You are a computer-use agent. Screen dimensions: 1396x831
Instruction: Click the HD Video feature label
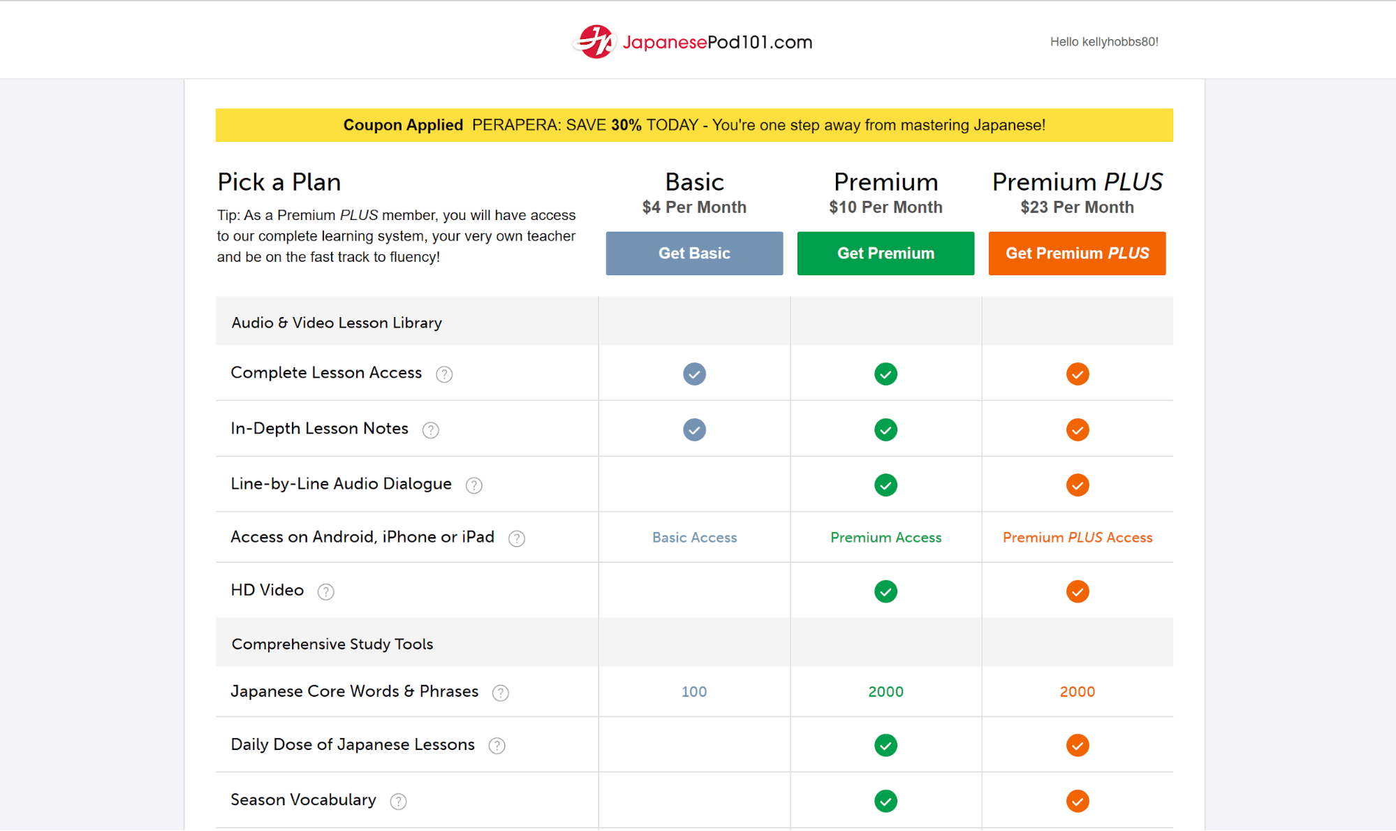[267, 590]
